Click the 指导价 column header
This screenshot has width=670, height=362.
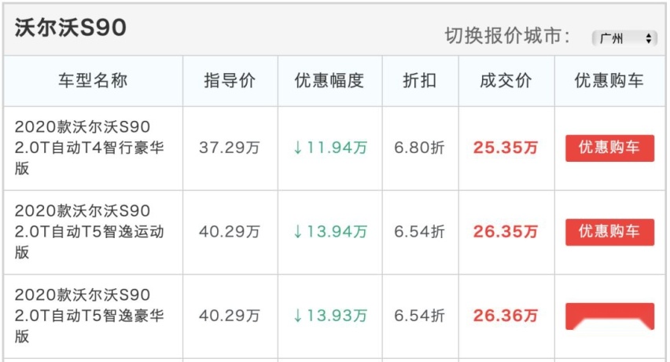[x=230, y=80]
